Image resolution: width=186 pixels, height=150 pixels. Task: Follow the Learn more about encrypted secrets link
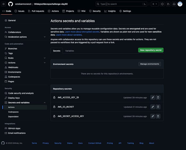[x=82, y=32]
